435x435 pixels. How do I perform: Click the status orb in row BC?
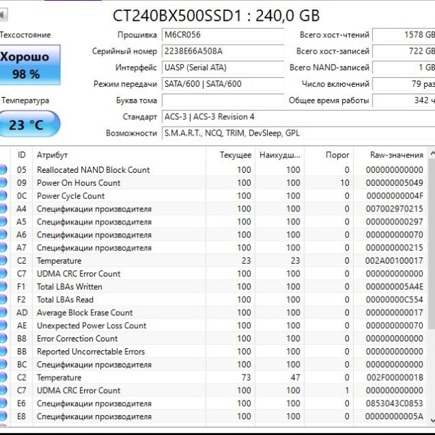(3, 365)
